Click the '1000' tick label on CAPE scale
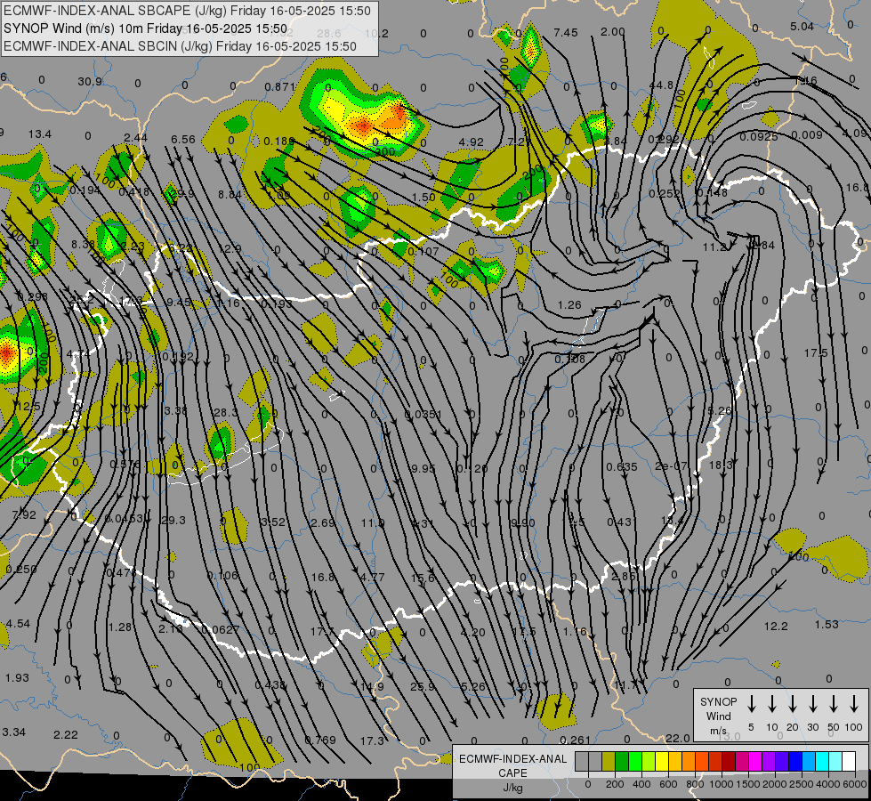Image resolution: width=871 pixels, height=801 pixels. point(722,784)
